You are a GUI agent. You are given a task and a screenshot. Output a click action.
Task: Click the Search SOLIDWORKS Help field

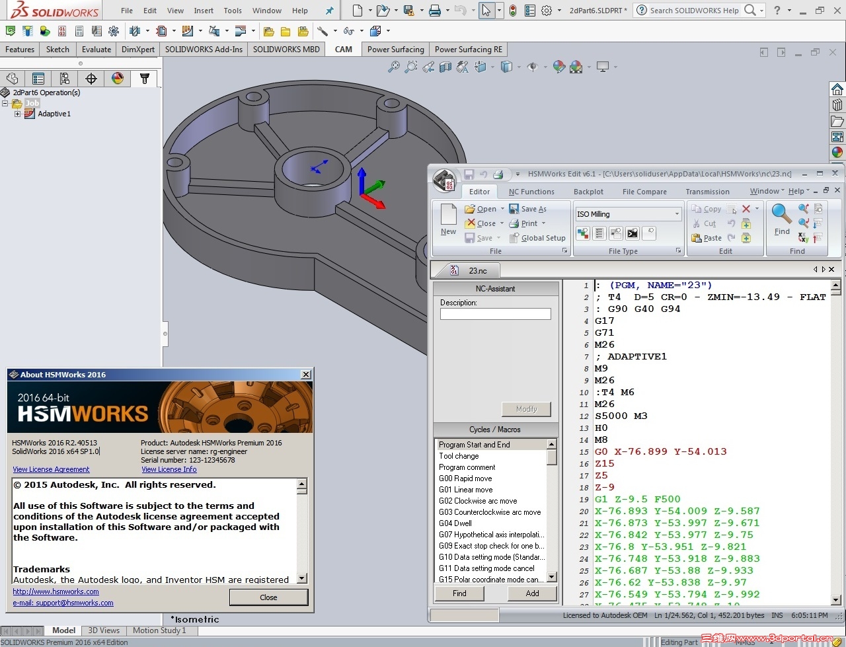(x=695, y=11)
